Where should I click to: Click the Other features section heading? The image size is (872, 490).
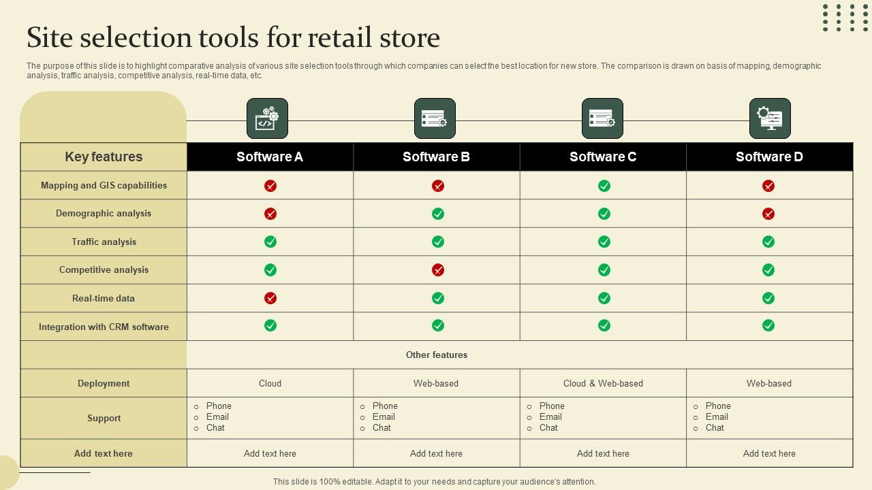click(437, 355)
